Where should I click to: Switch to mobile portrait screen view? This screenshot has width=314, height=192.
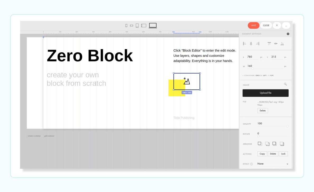tap(126, 26)
